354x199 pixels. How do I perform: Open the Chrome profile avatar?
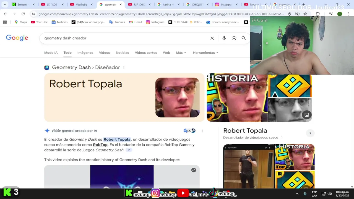[340, 14]
